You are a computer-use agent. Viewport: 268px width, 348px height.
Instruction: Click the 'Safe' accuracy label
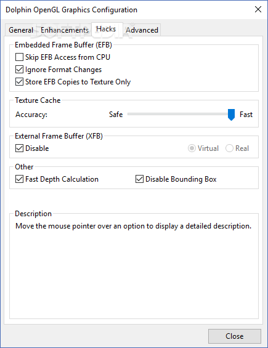pyautogui.click(x=116, y=115)
